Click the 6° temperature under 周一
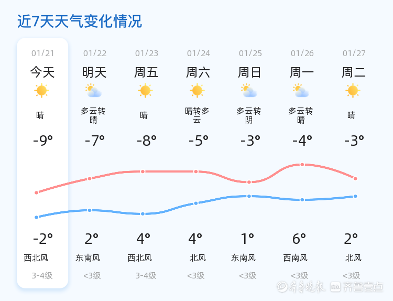Viewport: 393px width, 301px height. point(299,239)
